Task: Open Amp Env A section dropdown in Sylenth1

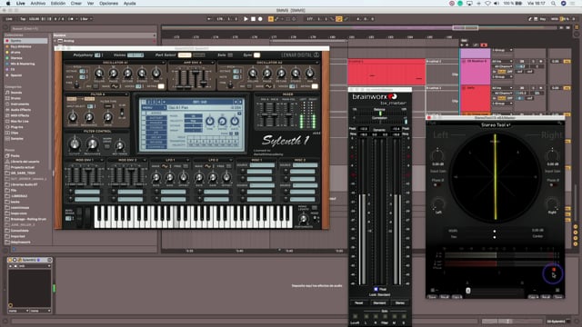Action: coord(212,63)
